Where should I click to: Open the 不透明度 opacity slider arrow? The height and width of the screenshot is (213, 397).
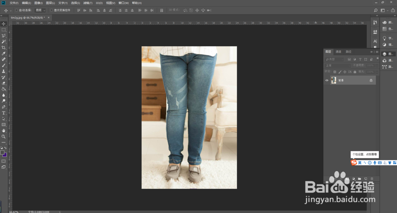click(x=377, y=66)
